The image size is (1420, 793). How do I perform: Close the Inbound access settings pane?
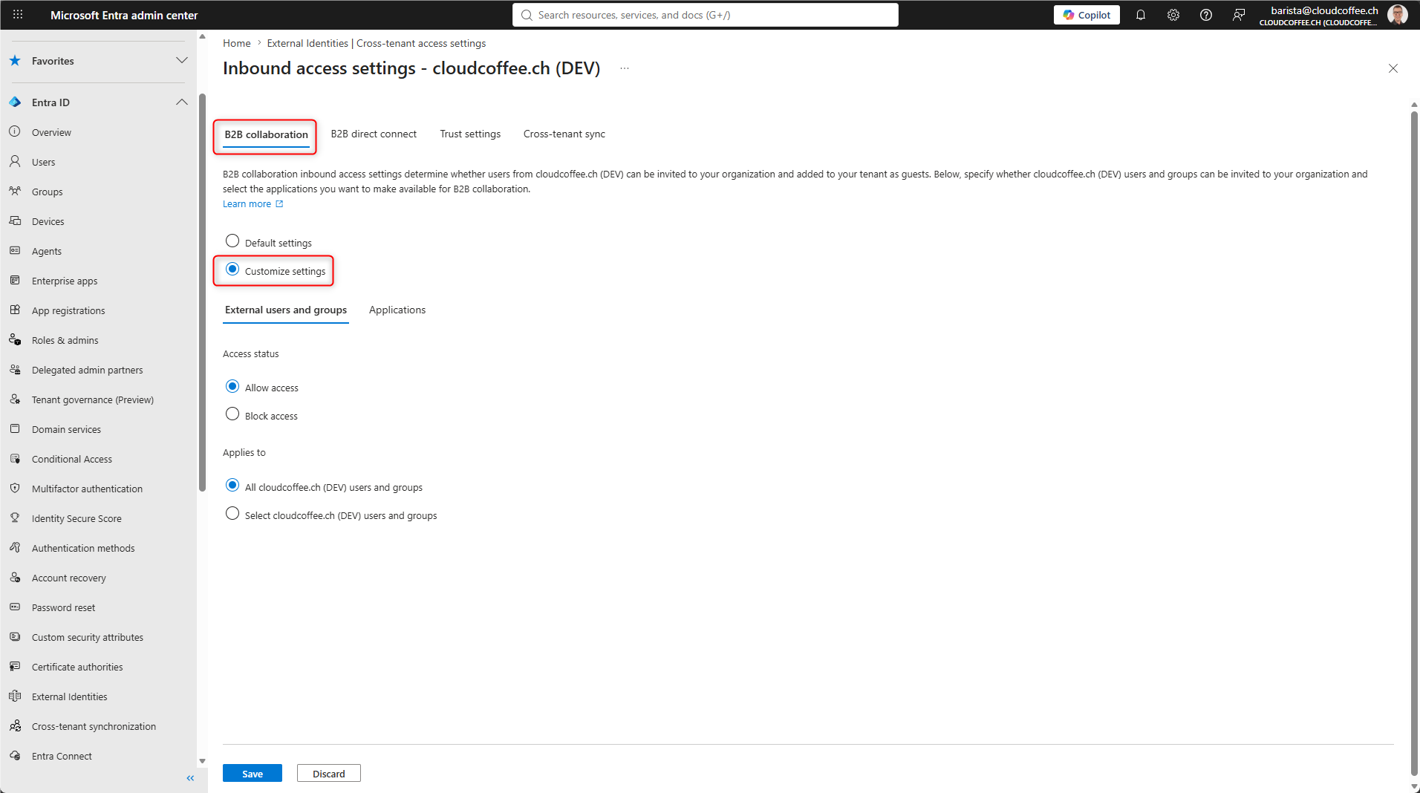pos(1393,68)
